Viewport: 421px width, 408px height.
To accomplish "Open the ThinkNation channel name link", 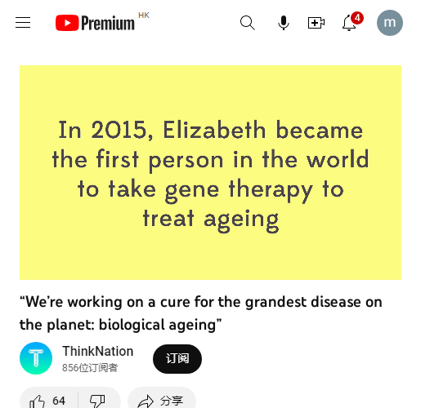I will point(97,351).
